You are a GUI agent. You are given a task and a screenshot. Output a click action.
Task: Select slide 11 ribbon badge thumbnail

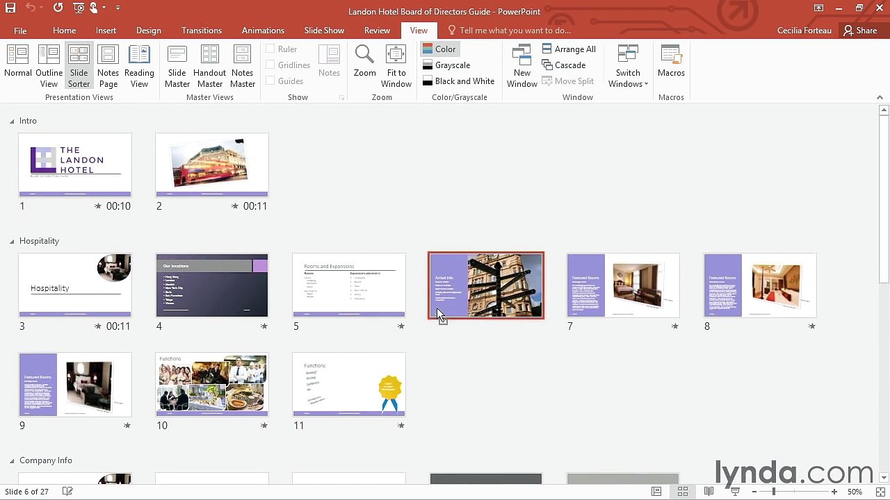(x=349, y=385)
